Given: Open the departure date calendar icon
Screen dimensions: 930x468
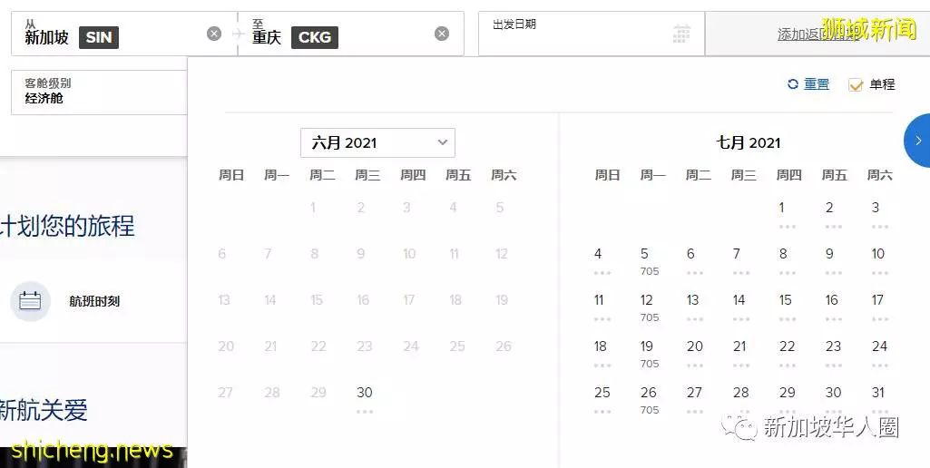Looking at the screenshot, I should (681, 34).
